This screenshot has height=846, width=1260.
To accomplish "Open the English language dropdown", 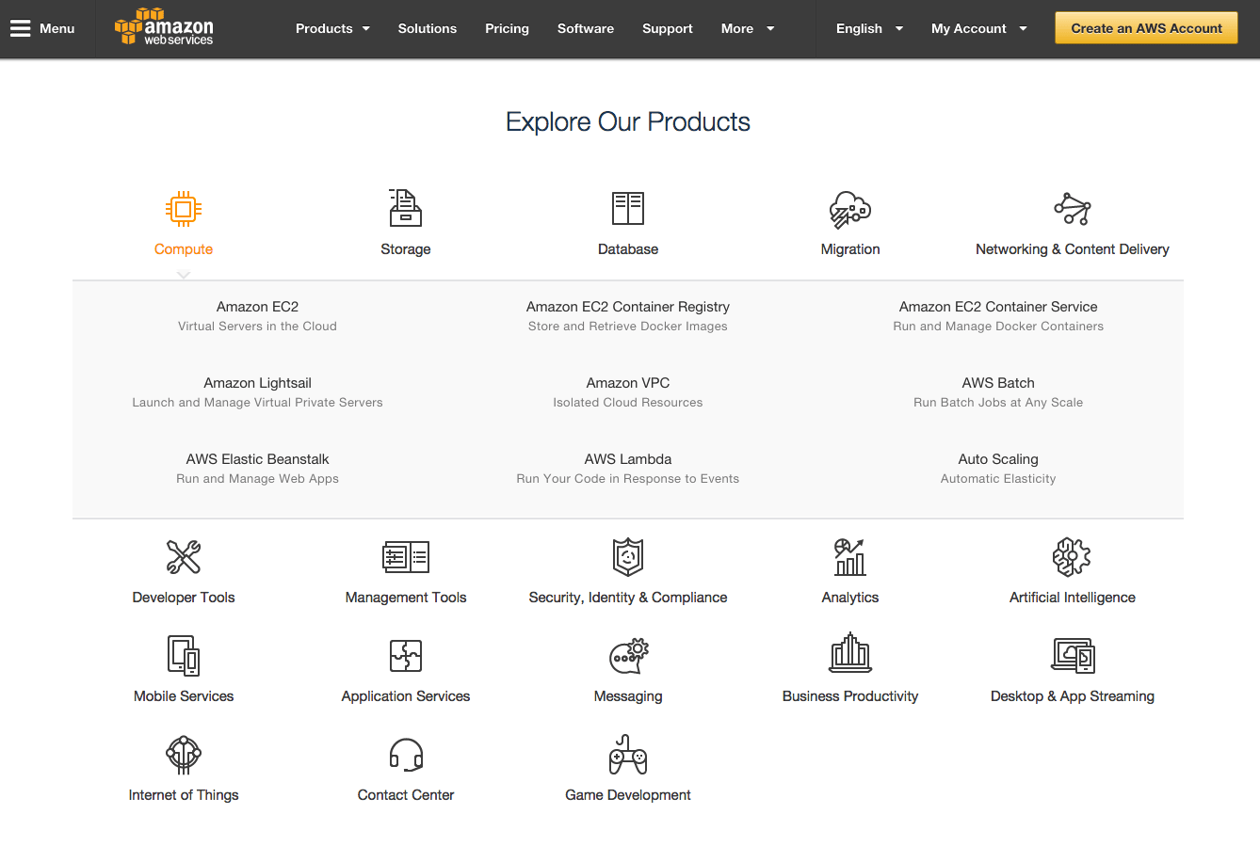I will 869,28.
